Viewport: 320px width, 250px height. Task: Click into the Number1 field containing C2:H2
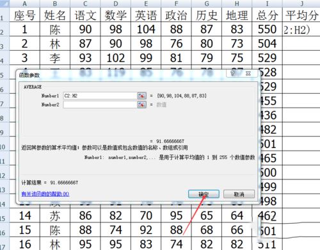pos(100,96)
